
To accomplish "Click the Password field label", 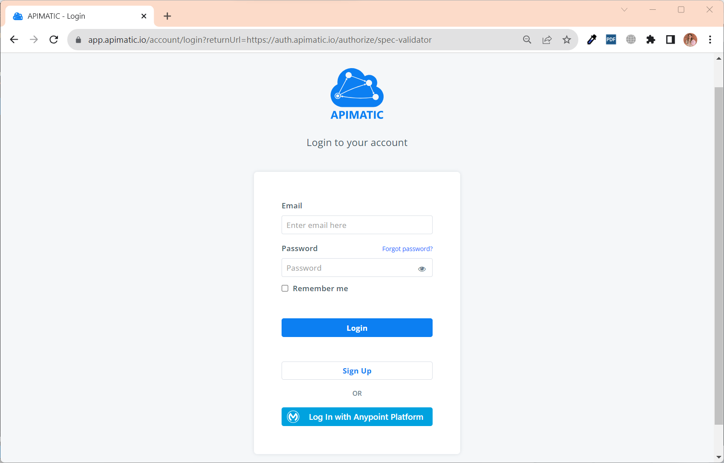I will pos(299,248).
